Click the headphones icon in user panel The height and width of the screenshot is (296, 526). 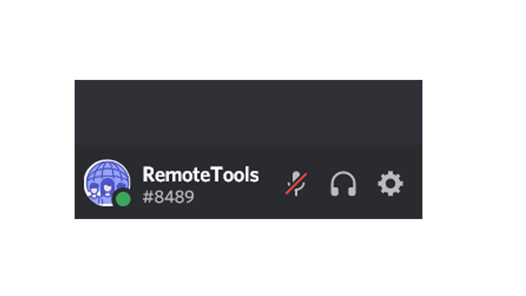click(343, 184)
